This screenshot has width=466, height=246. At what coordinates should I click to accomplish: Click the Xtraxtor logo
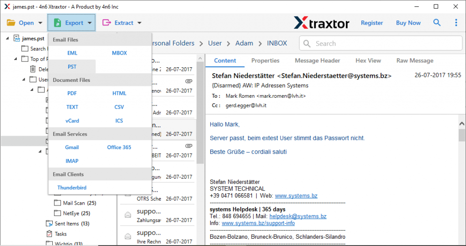click(x=322, y=23)
